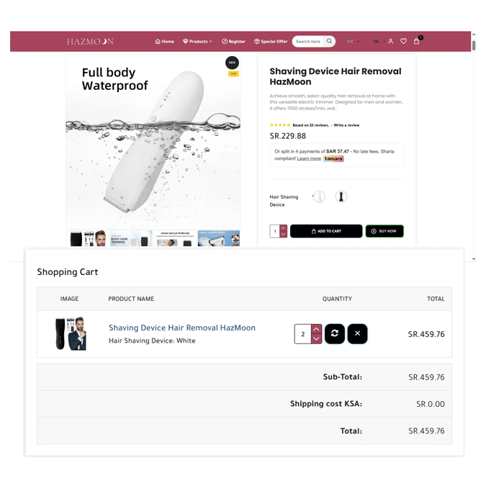Select the Body Hair Trimmer thumbnail
The height and width of the screenshot is (486, 486).
pyautogui.click(x=131, y=238)
